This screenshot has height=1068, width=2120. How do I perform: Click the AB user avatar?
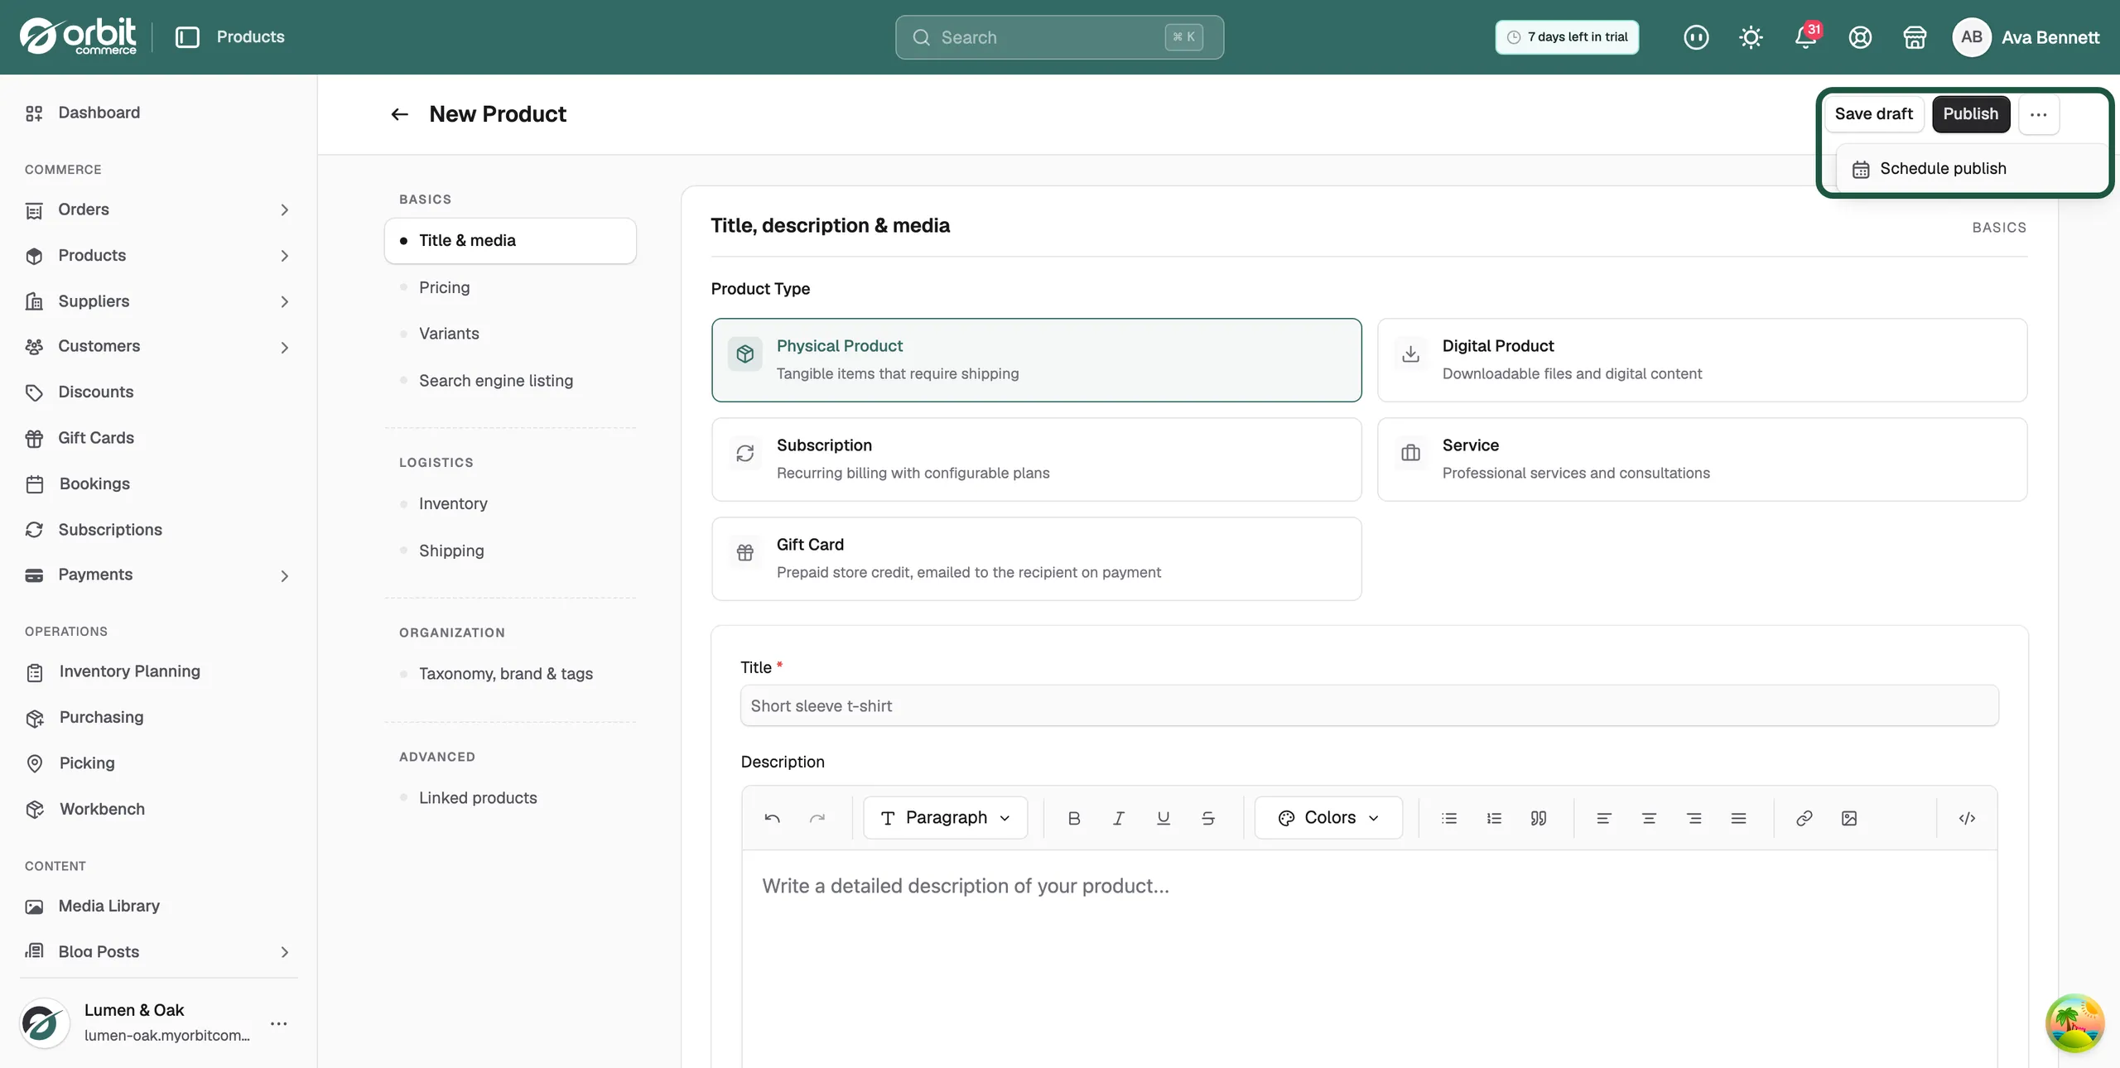[1972, 37]
